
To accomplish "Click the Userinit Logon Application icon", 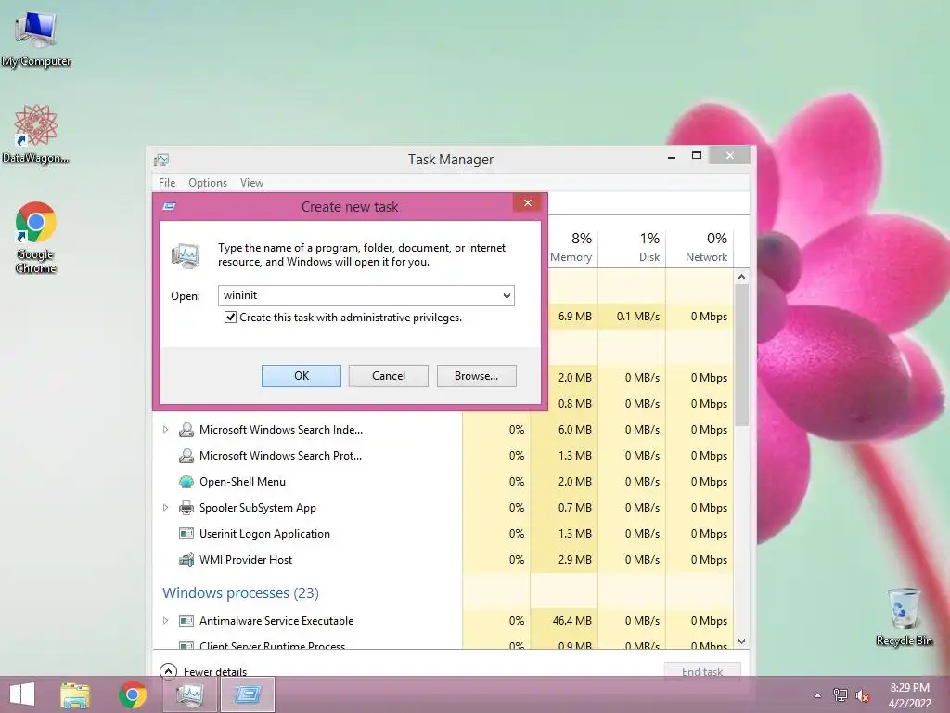I will (x=186, y=534).
